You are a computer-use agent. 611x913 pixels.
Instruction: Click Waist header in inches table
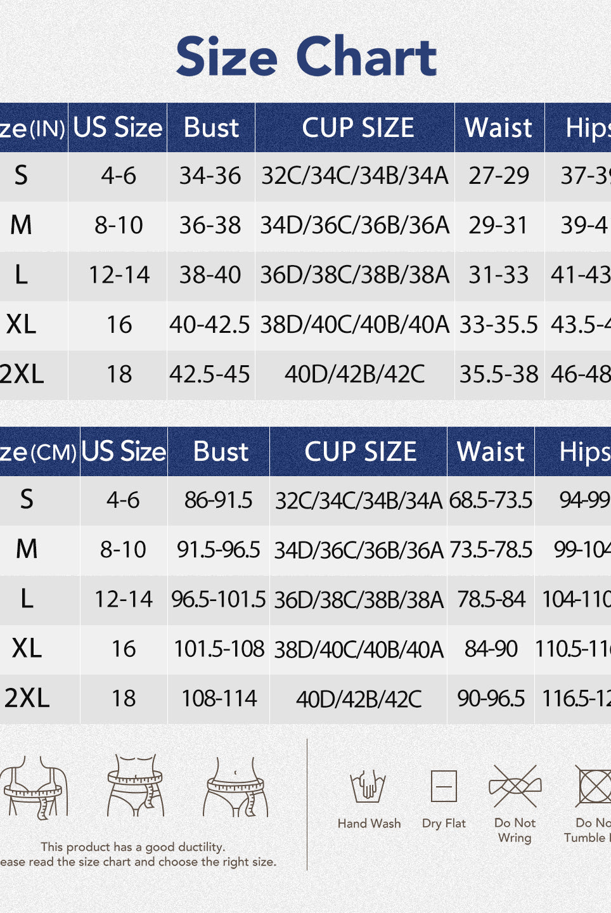(x=499, y=127)
